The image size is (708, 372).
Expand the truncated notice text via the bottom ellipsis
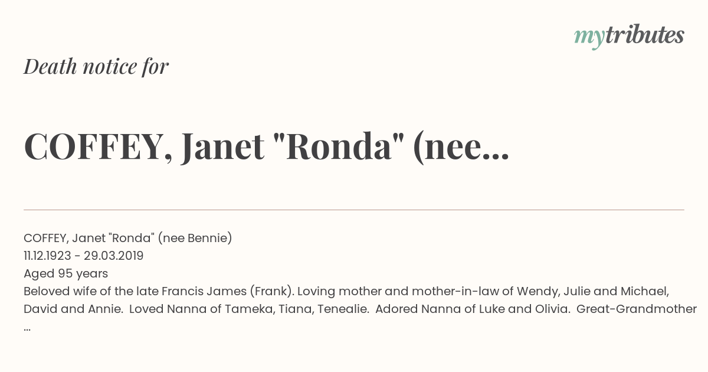[x=28, y=327]
